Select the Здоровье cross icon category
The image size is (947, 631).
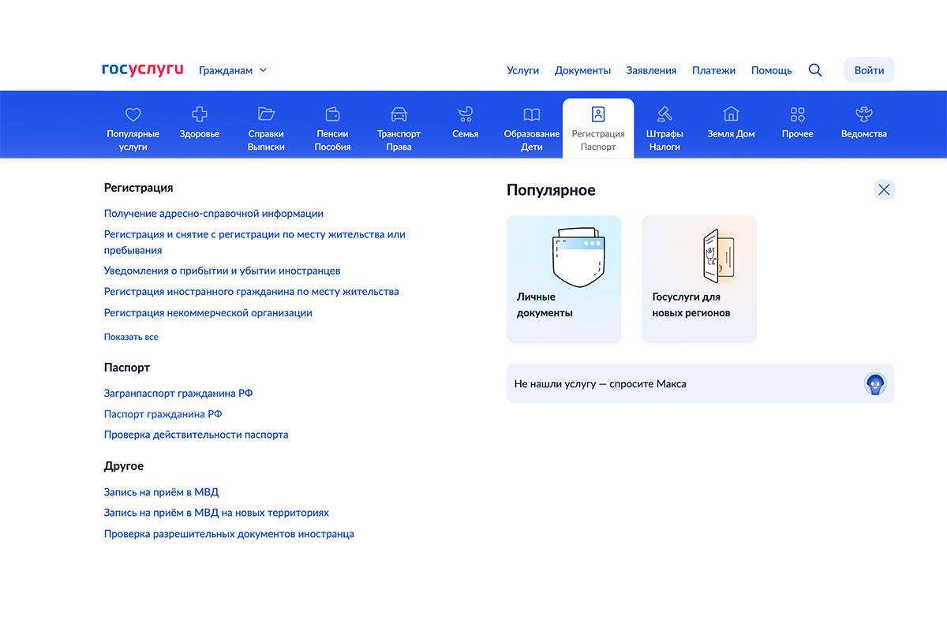click(x=200, y=114)
